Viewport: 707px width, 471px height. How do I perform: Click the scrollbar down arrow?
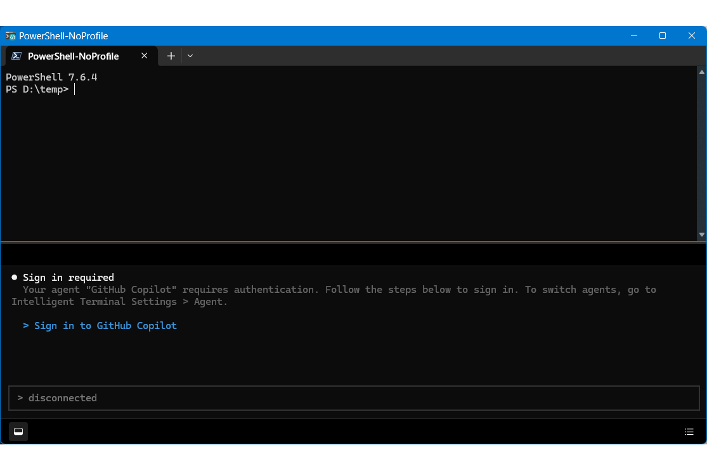[701, 235]
